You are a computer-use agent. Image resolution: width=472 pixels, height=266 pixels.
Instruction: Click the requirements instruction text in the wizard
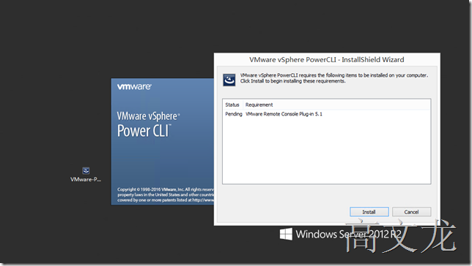(x=333, y=78)
